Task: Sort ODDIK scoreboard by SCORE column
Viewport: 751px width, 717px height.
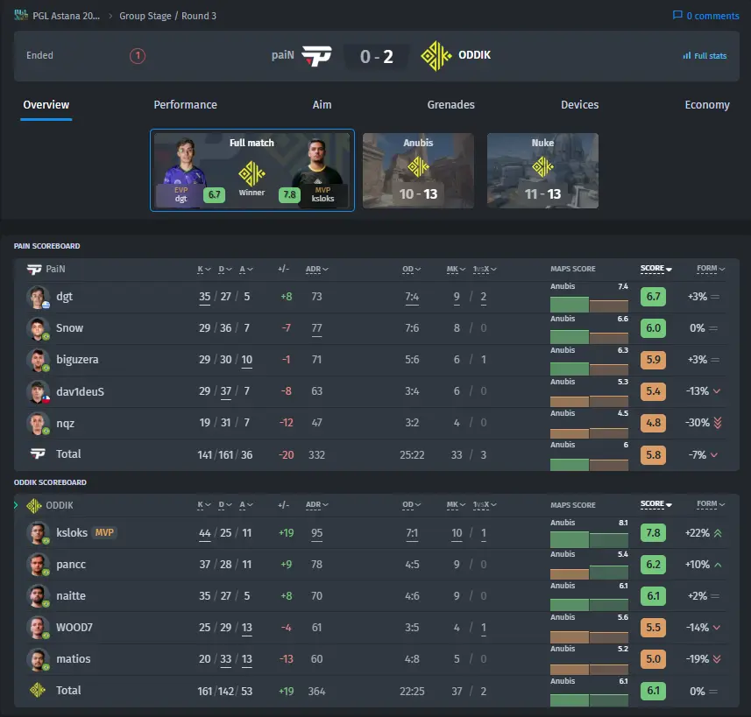Action: tap(655, 504)
